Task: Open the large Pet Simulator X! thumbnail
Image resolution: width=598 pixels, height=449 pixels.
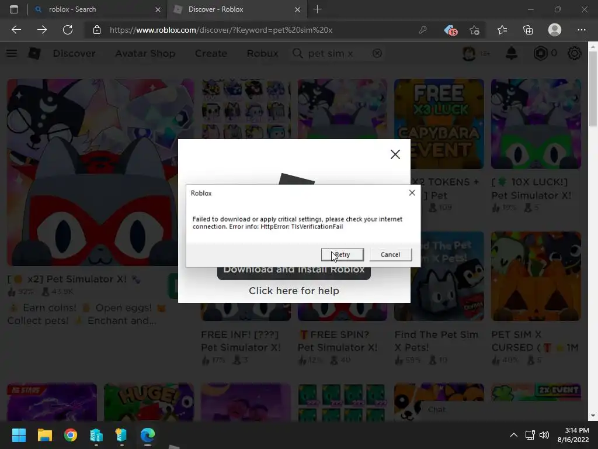Action: (100, 172)
